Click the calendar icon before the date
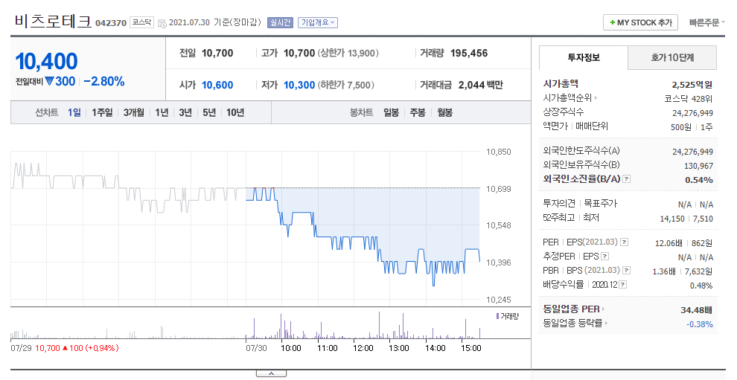Image resolution: width=737 pixels, height=380 pixels. point(162,23)
